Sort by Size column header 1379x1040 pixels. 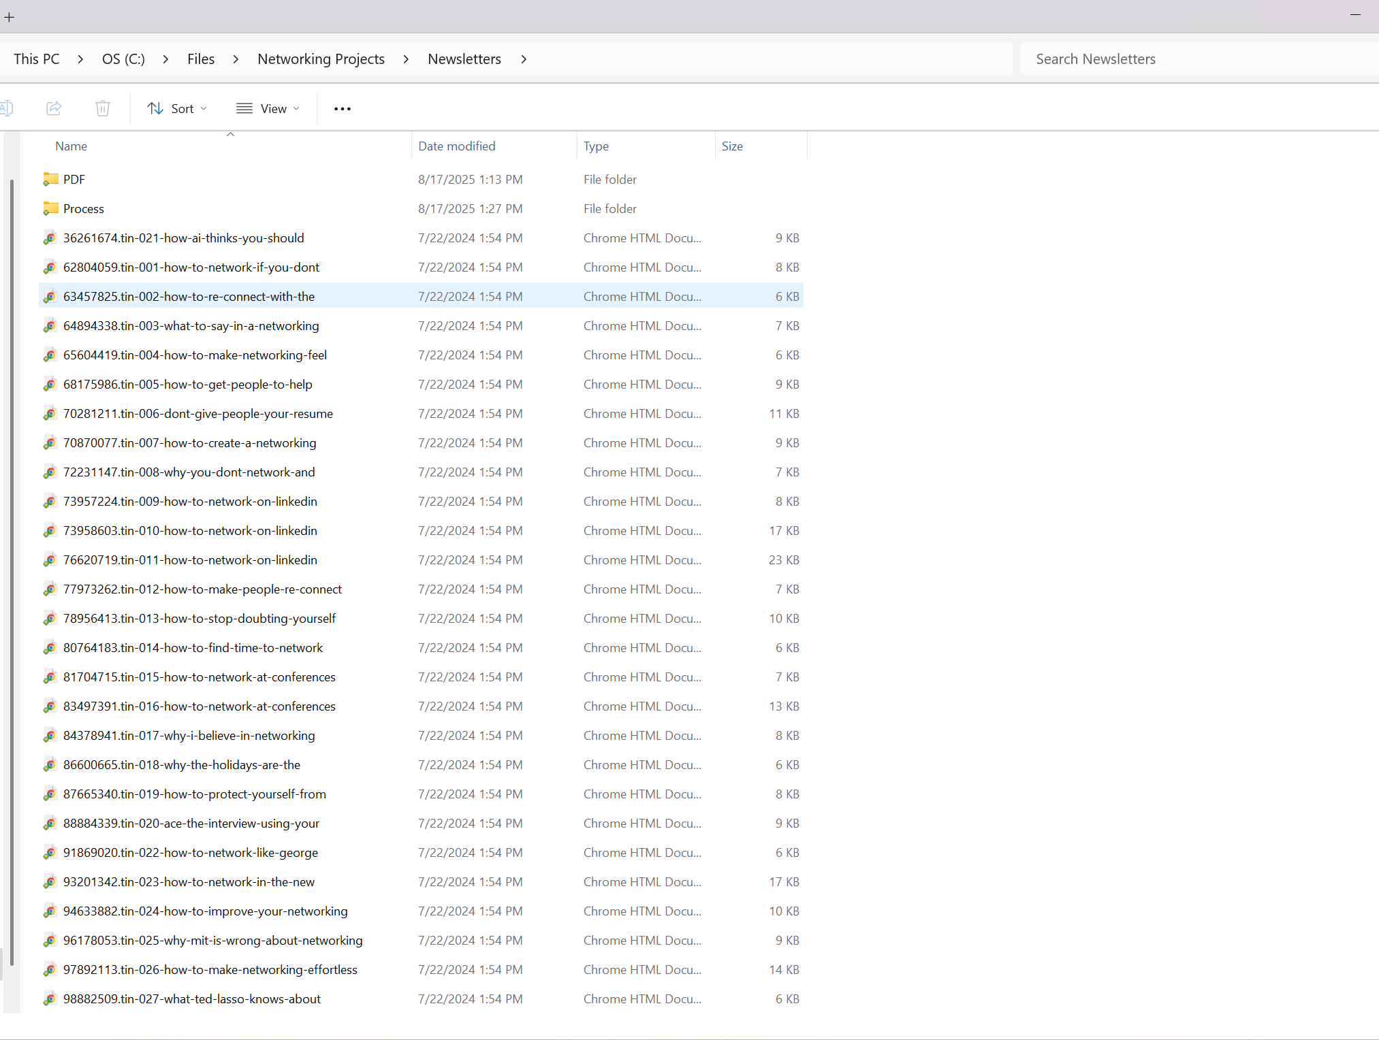(x=732, y=146)
